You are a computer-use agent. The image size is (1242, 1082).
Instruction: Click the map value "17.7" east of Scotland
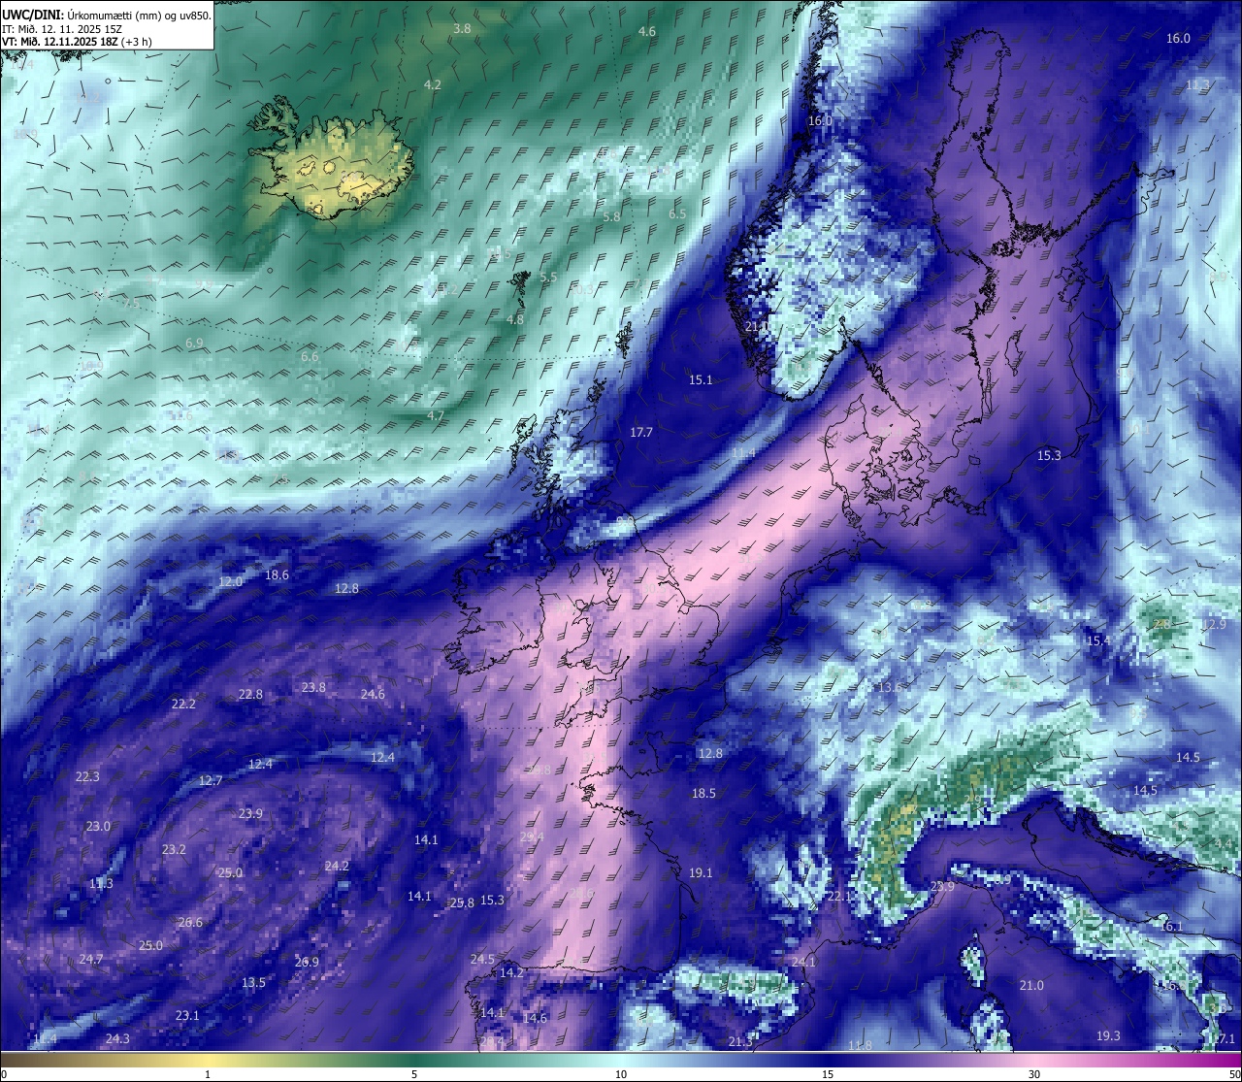[641, 433]
